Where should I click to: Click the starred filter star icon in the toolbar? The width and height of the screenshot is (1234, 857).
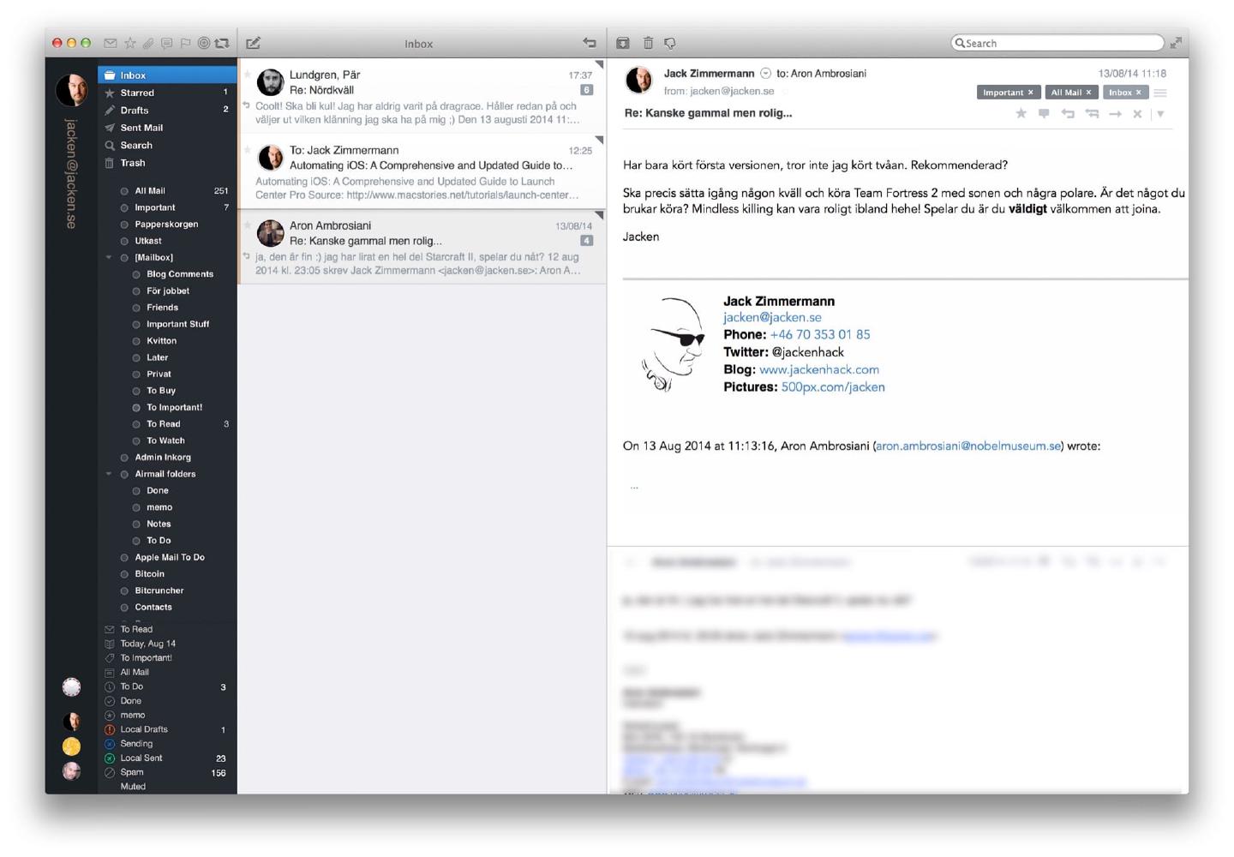point(130,43)
